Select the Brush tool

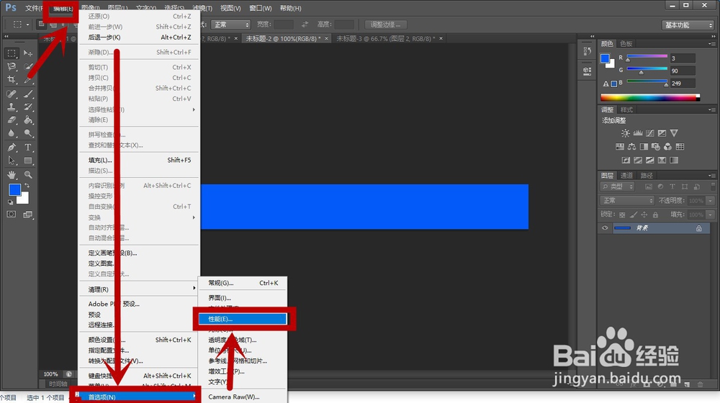28,94
